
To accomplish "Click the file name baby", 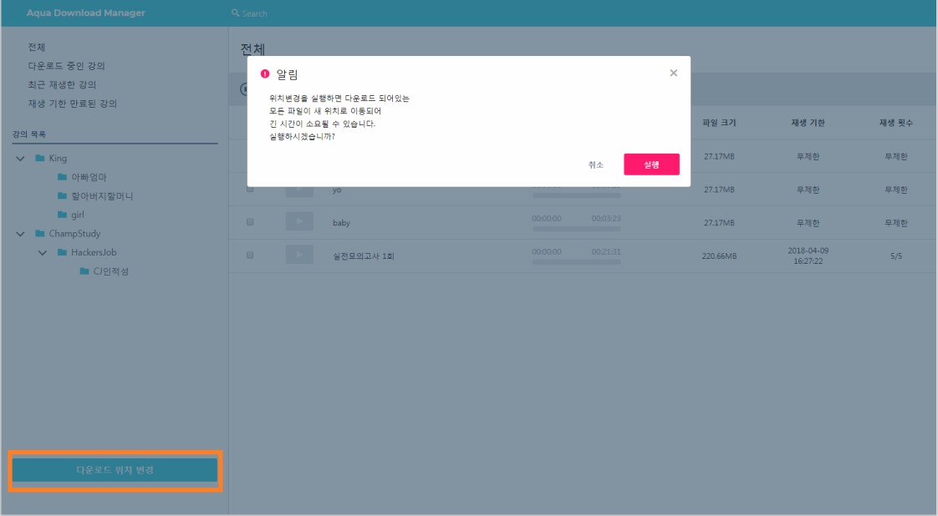I will pyautogui.click(x=342, y=223).
